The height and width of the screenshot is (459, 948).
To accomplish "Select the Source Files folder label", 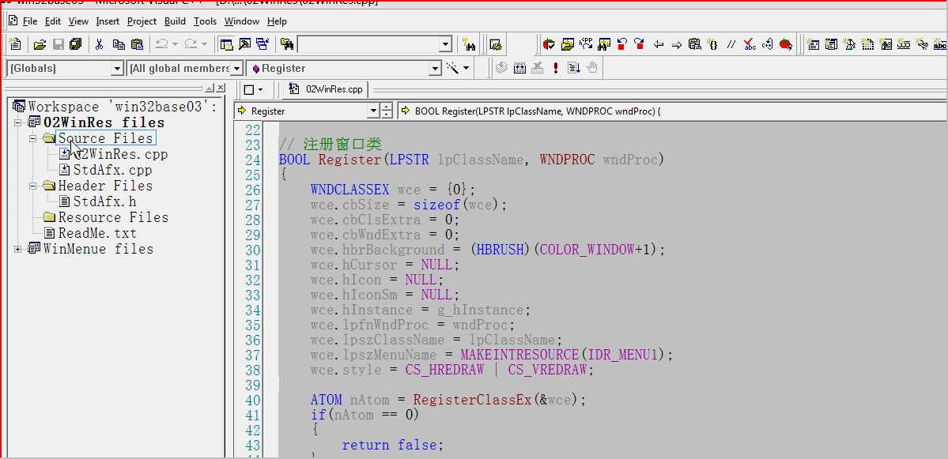I will coord(105,138).
